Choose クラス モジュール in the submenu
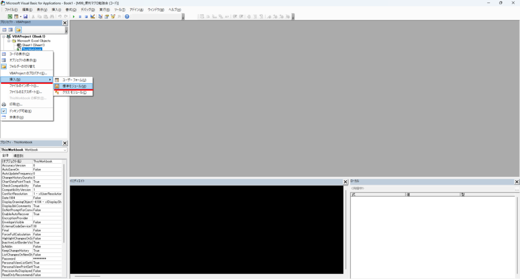520x279 pixels. (74, 92)
